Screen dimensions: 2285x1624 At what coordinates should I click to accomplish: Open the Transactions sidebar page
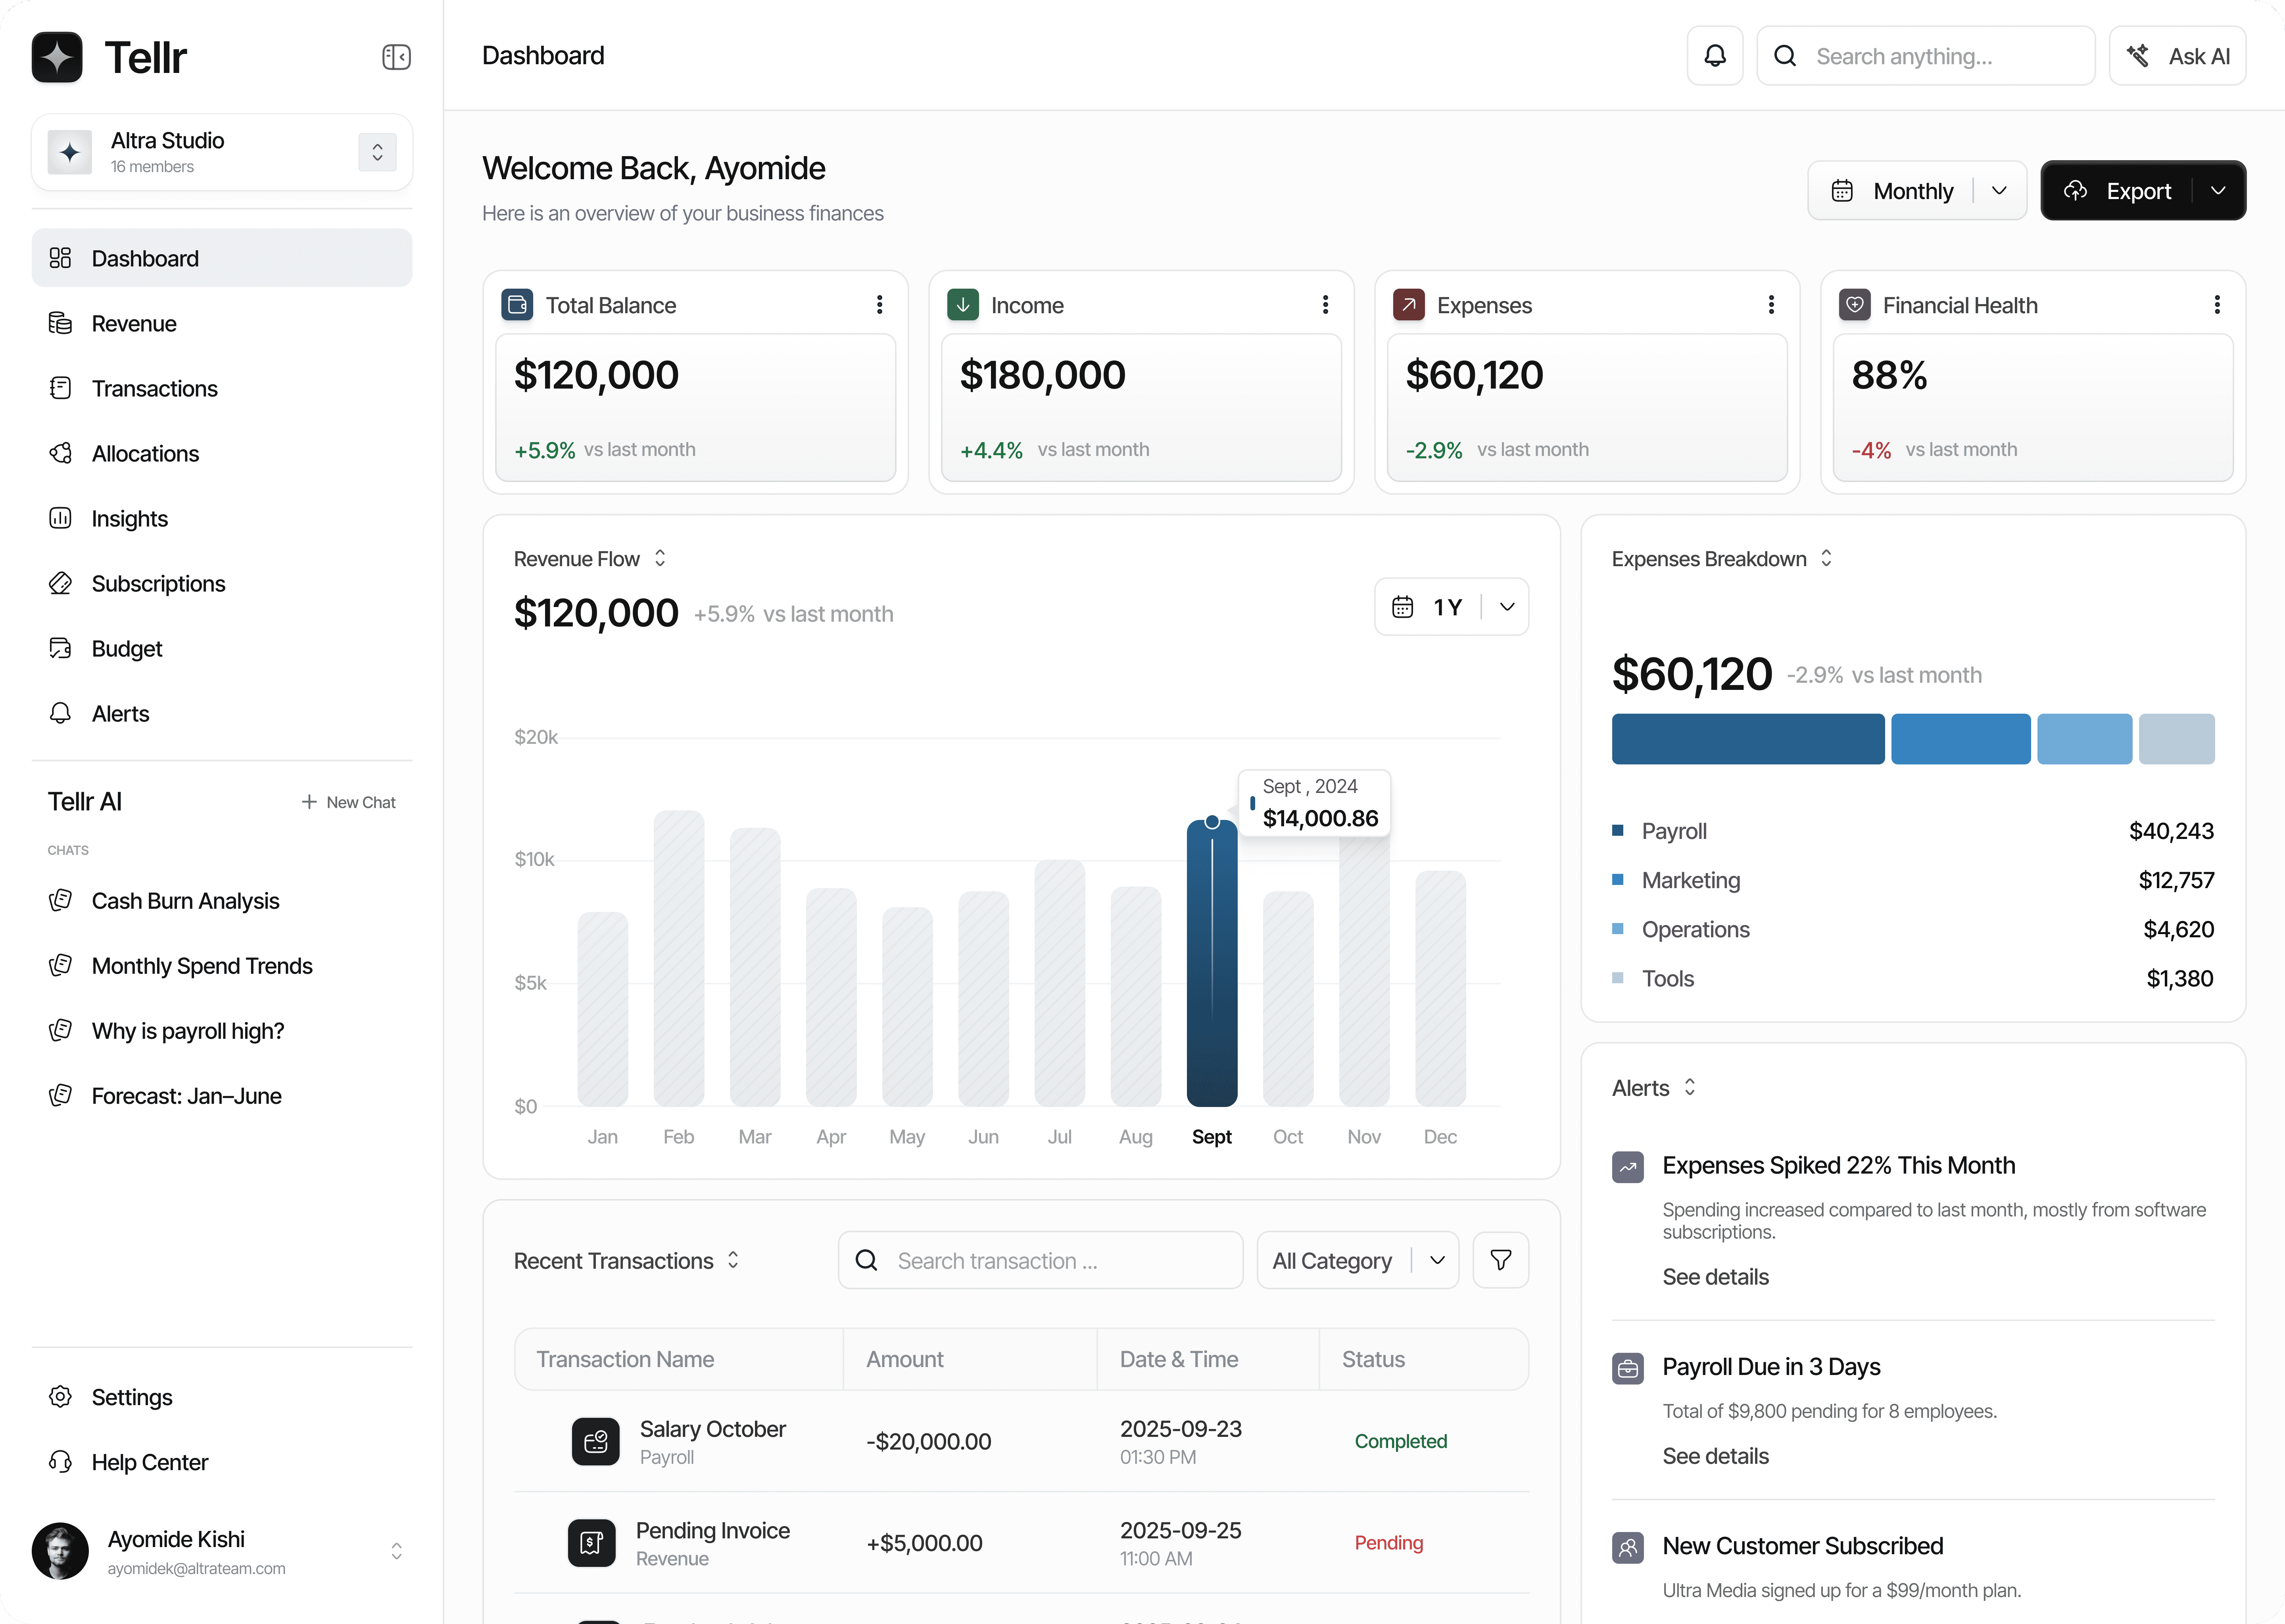tap(154, 389)
